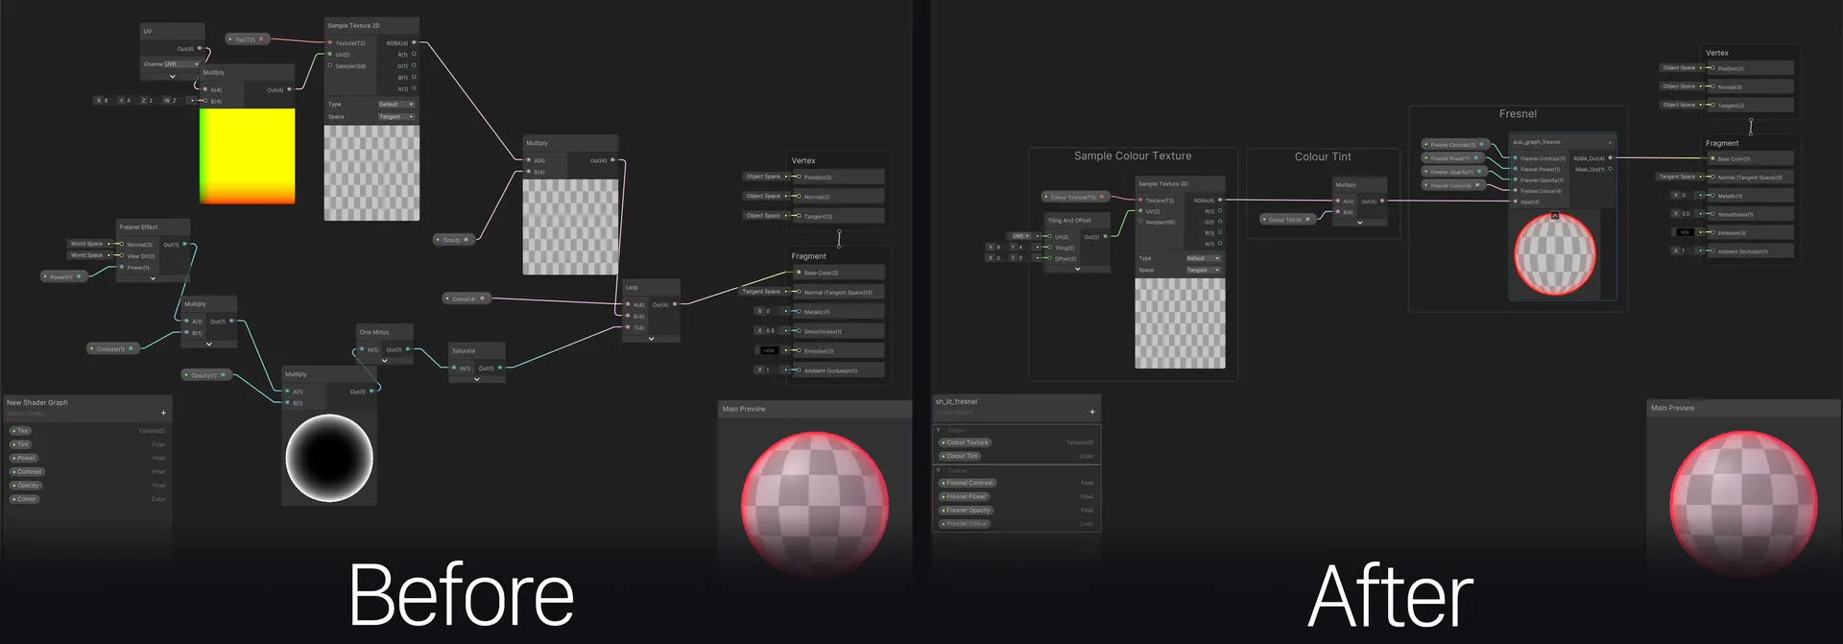Select Fresnel Colour property in blackboard
Viewport: 1843px width, 644px height.
[x=965, y=524]
